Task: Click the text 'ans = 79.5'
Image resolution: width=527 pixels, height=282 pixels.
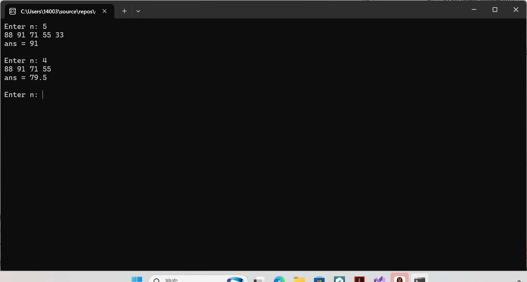Action: 26,78
